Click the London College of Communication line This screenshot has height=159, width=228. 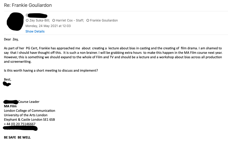30,110
